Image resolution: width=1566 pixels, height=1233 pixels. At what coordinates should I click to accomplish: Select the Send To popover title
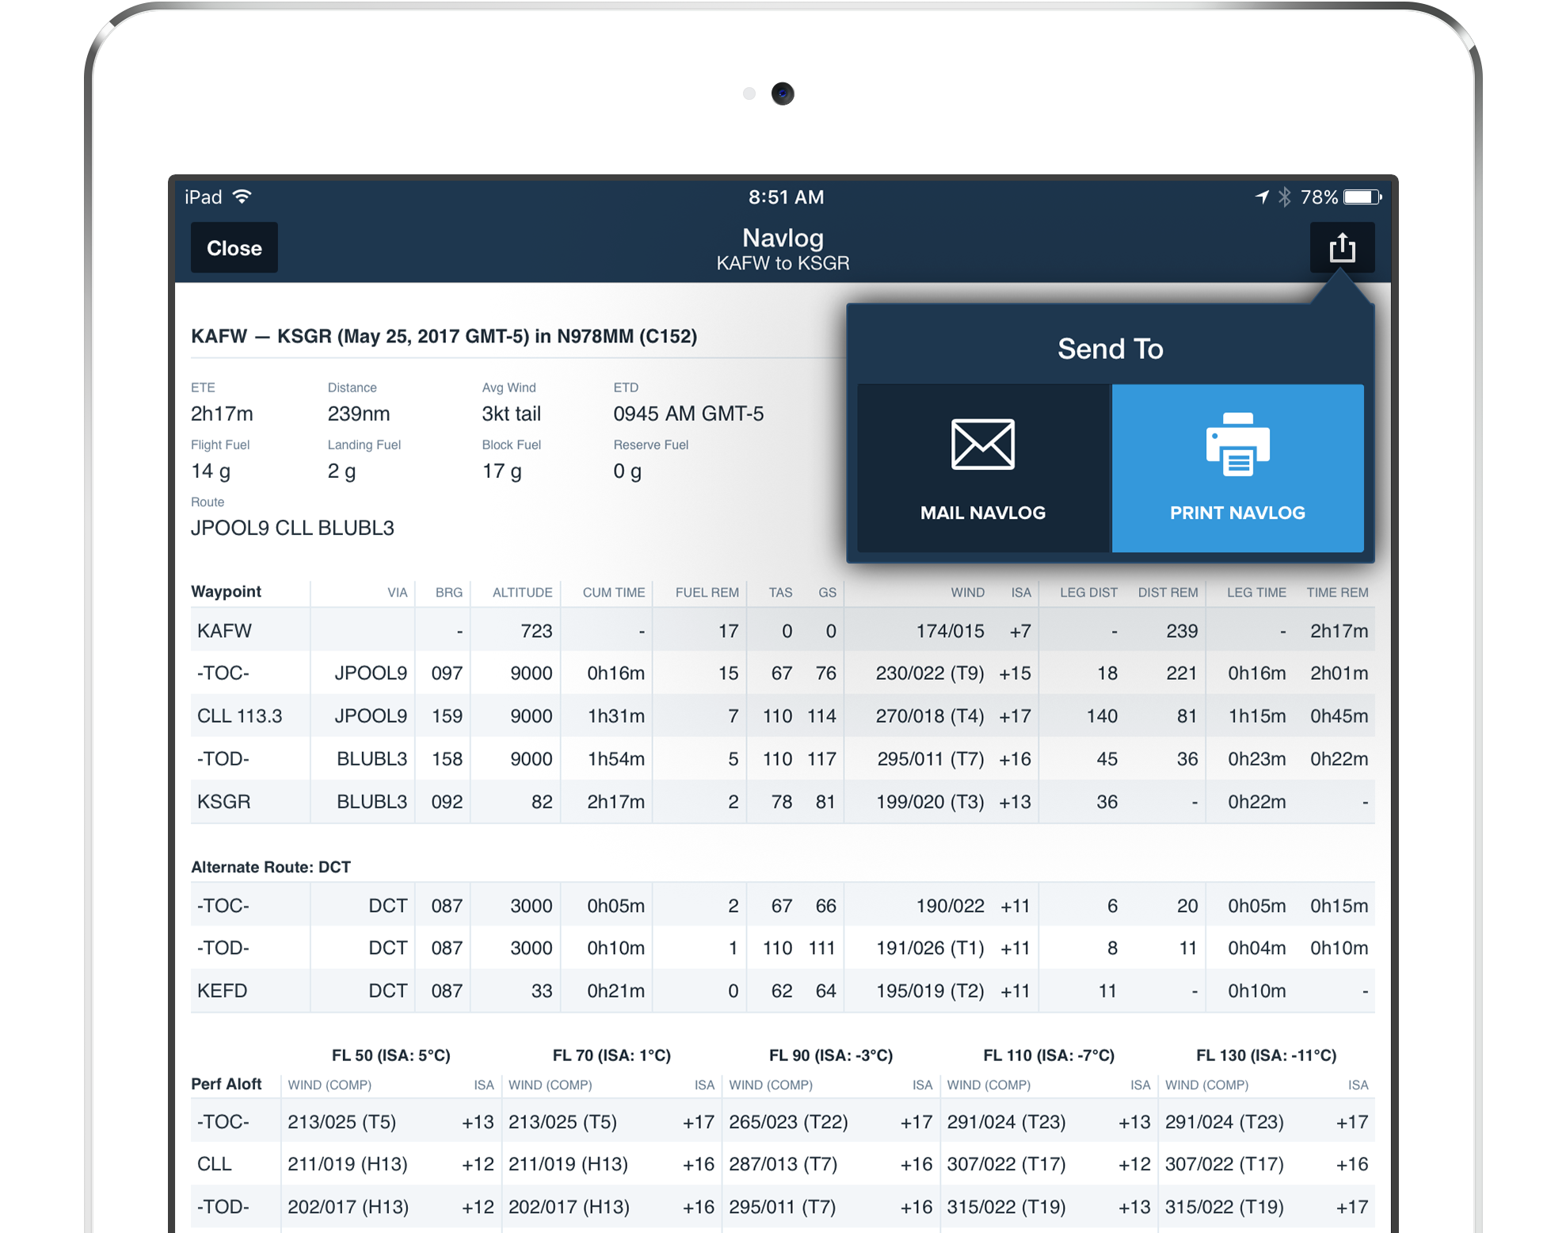click(1111, 349)
